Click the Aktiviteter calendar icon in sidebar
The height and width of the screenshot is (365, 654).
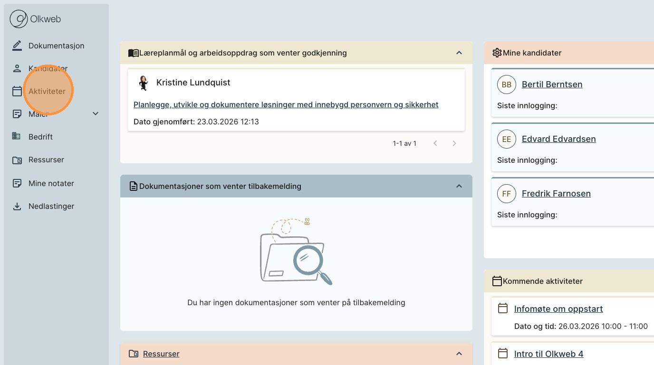tap(17, 91)
